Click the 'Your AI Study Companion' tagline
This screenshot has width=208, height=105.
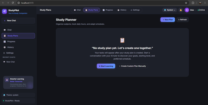pyautogui.click(x=18, y=13)
